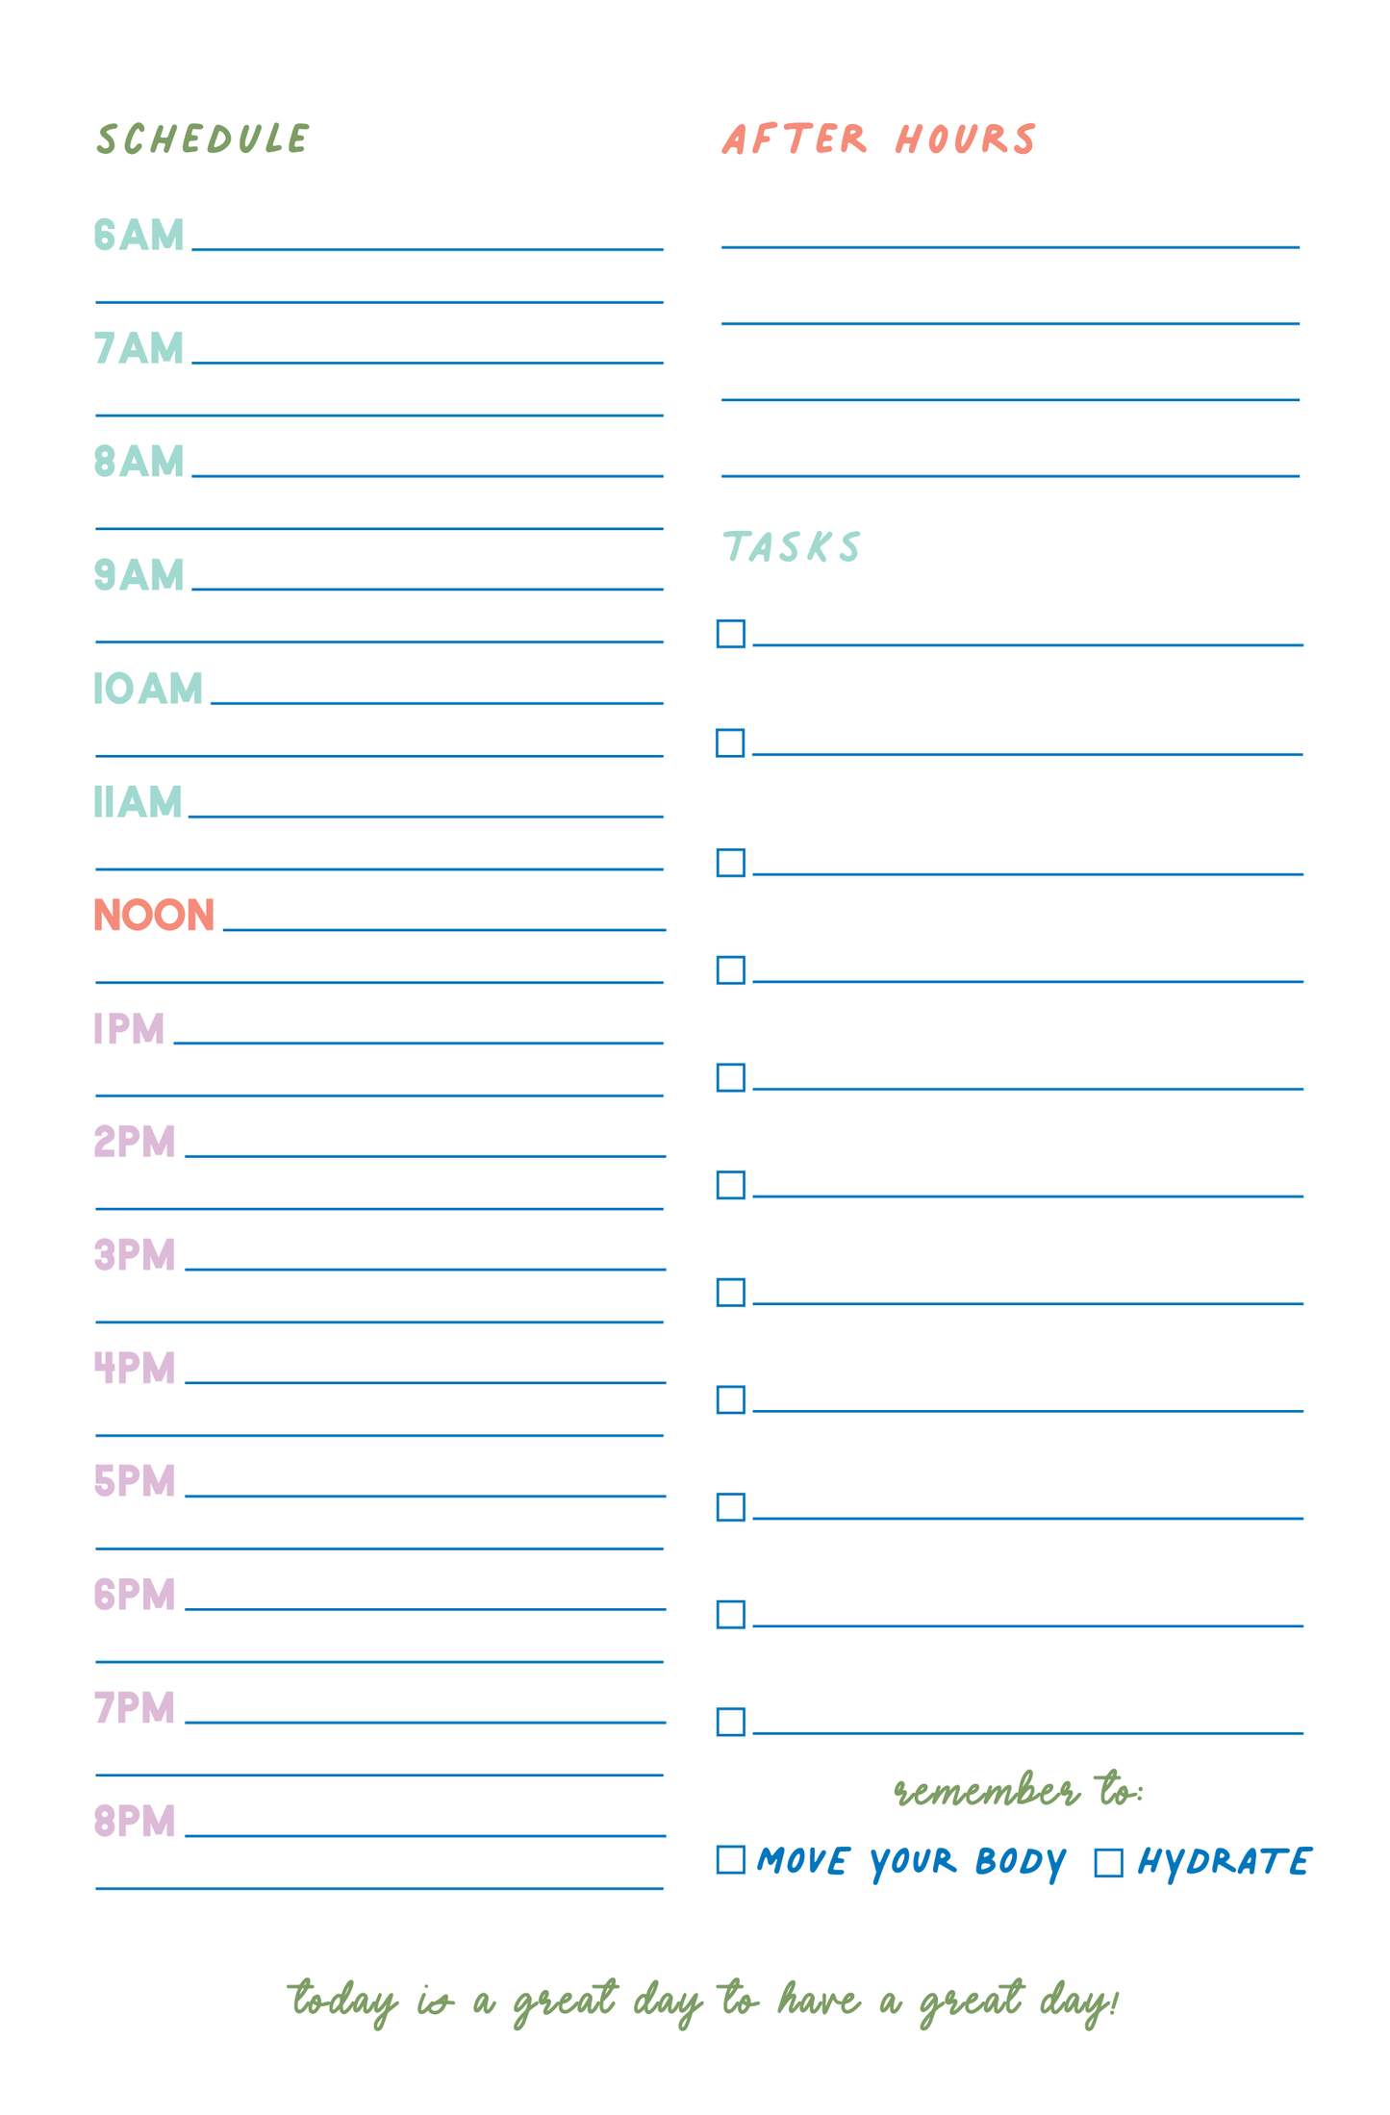Click the writing line beside 1PM
This screenshot has height=2115, width=1390.
[418, 1041]
